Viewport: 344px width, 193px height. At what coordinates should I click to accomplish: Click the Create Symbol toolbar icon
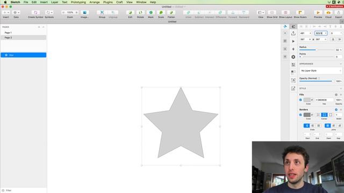[35, 13]
